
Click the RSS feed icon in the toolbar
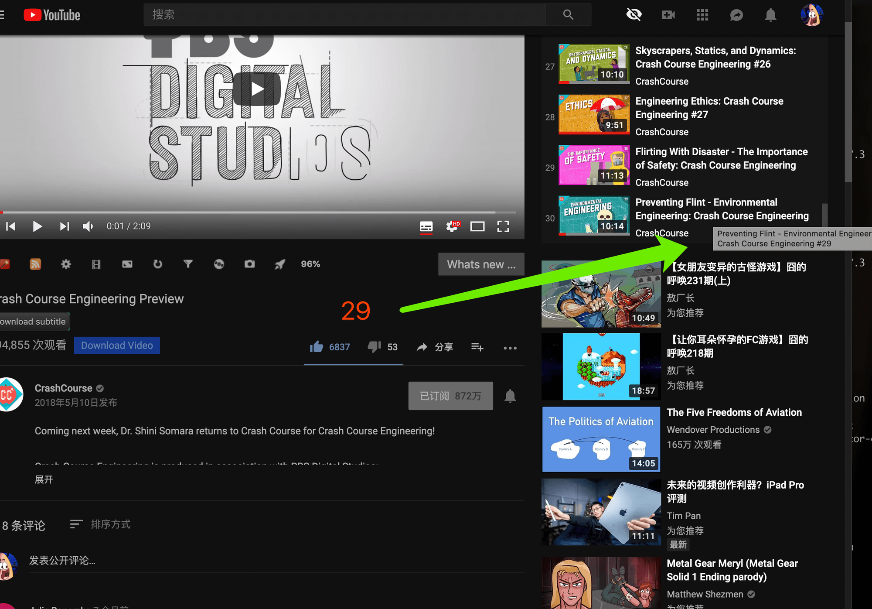pyautogui.click(x=35, y=264)
